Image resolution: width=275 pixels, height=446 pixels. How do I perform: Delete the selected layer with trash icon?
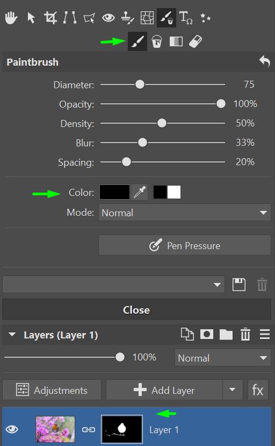pyautogui.click(x=245, y=334)
